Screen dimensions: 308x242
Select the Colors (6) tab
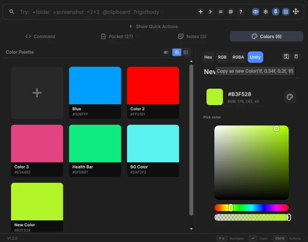(267, 36)
